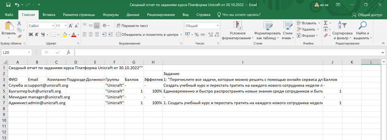Toggle top vertical alignment
This screenshot has height=140, width=387.
coord(85,25)
